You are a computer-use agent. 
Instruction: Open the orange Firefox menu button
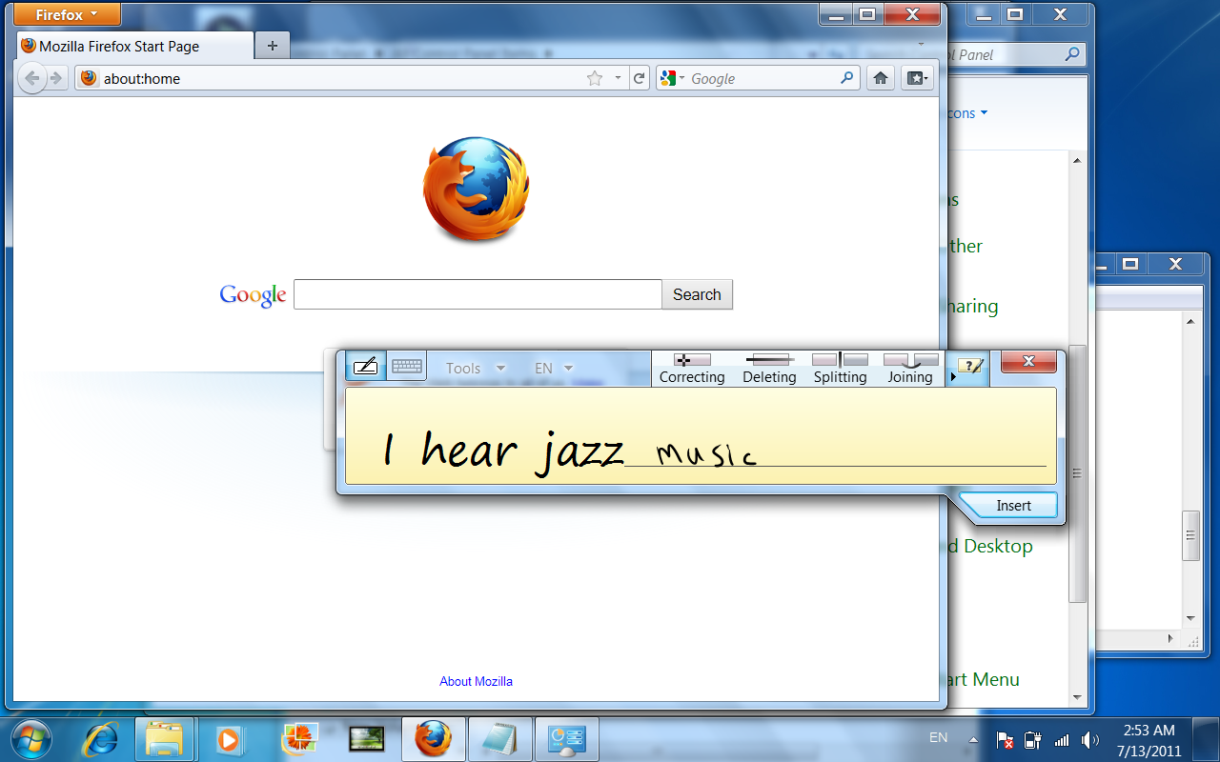coord(69,14)
